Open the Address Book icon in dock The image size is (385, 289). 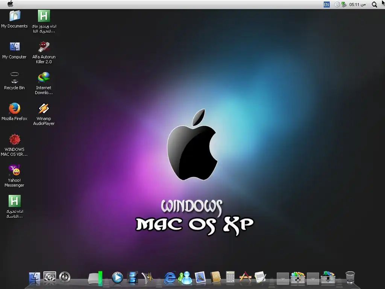(215, 278)
